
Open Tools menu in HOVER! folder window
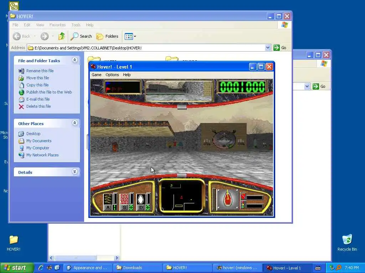click(x=76, y=25)
